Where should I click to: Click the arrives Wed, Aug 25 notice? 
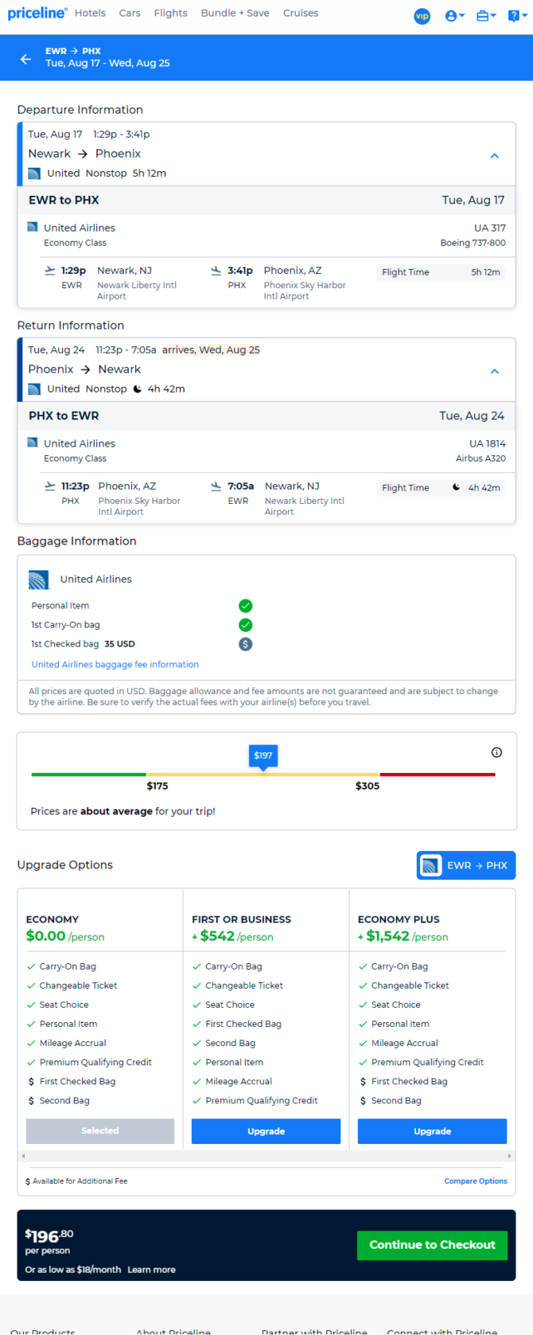pos(211,350)
